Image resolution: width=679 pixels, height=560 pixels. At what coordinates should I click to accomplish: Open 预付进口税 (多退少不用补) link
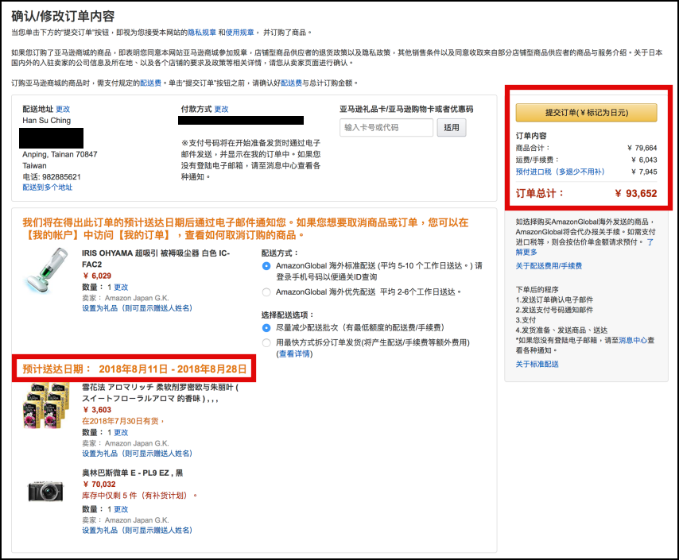(x=560, y=172)
